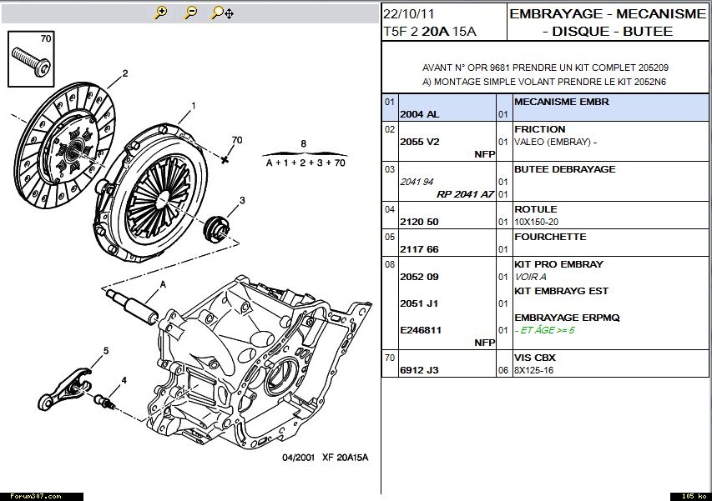Screen dimensions: 712x501
Task: Click the green ET ÂGE >= 5 condition
Action: coord(546,330)
